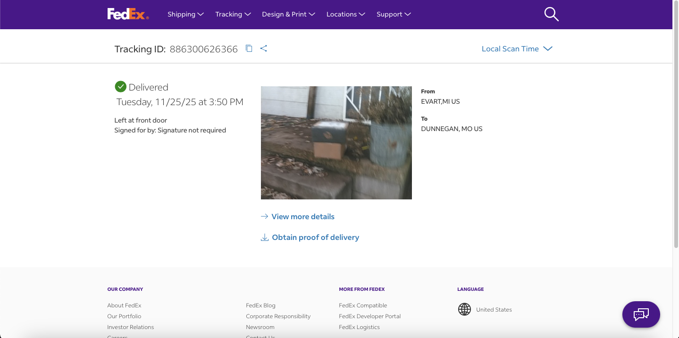The image size is (679, 338).
Task: Open the delivery photo thumbnail
Action: 336,142
